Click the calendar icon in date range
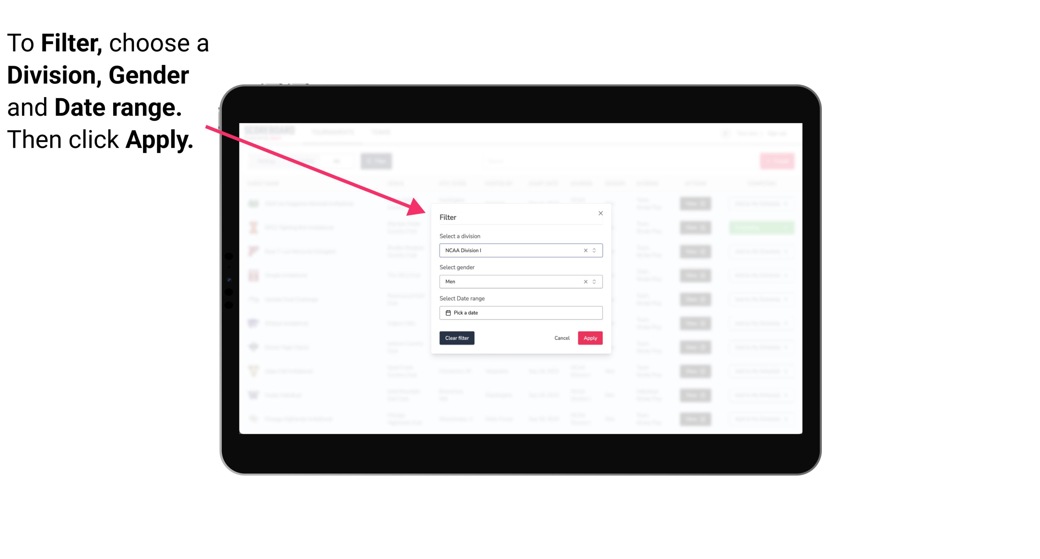This screenshot has height=559, width=1040. [x=447, y=313]
